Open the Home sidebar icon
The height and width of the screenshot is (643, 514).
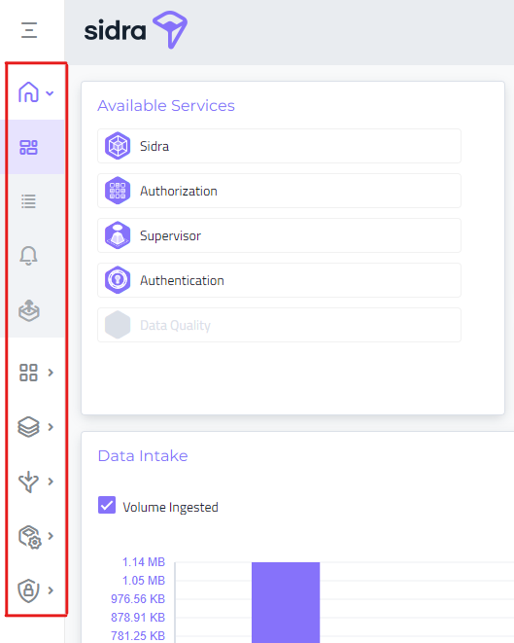[28, 91]
